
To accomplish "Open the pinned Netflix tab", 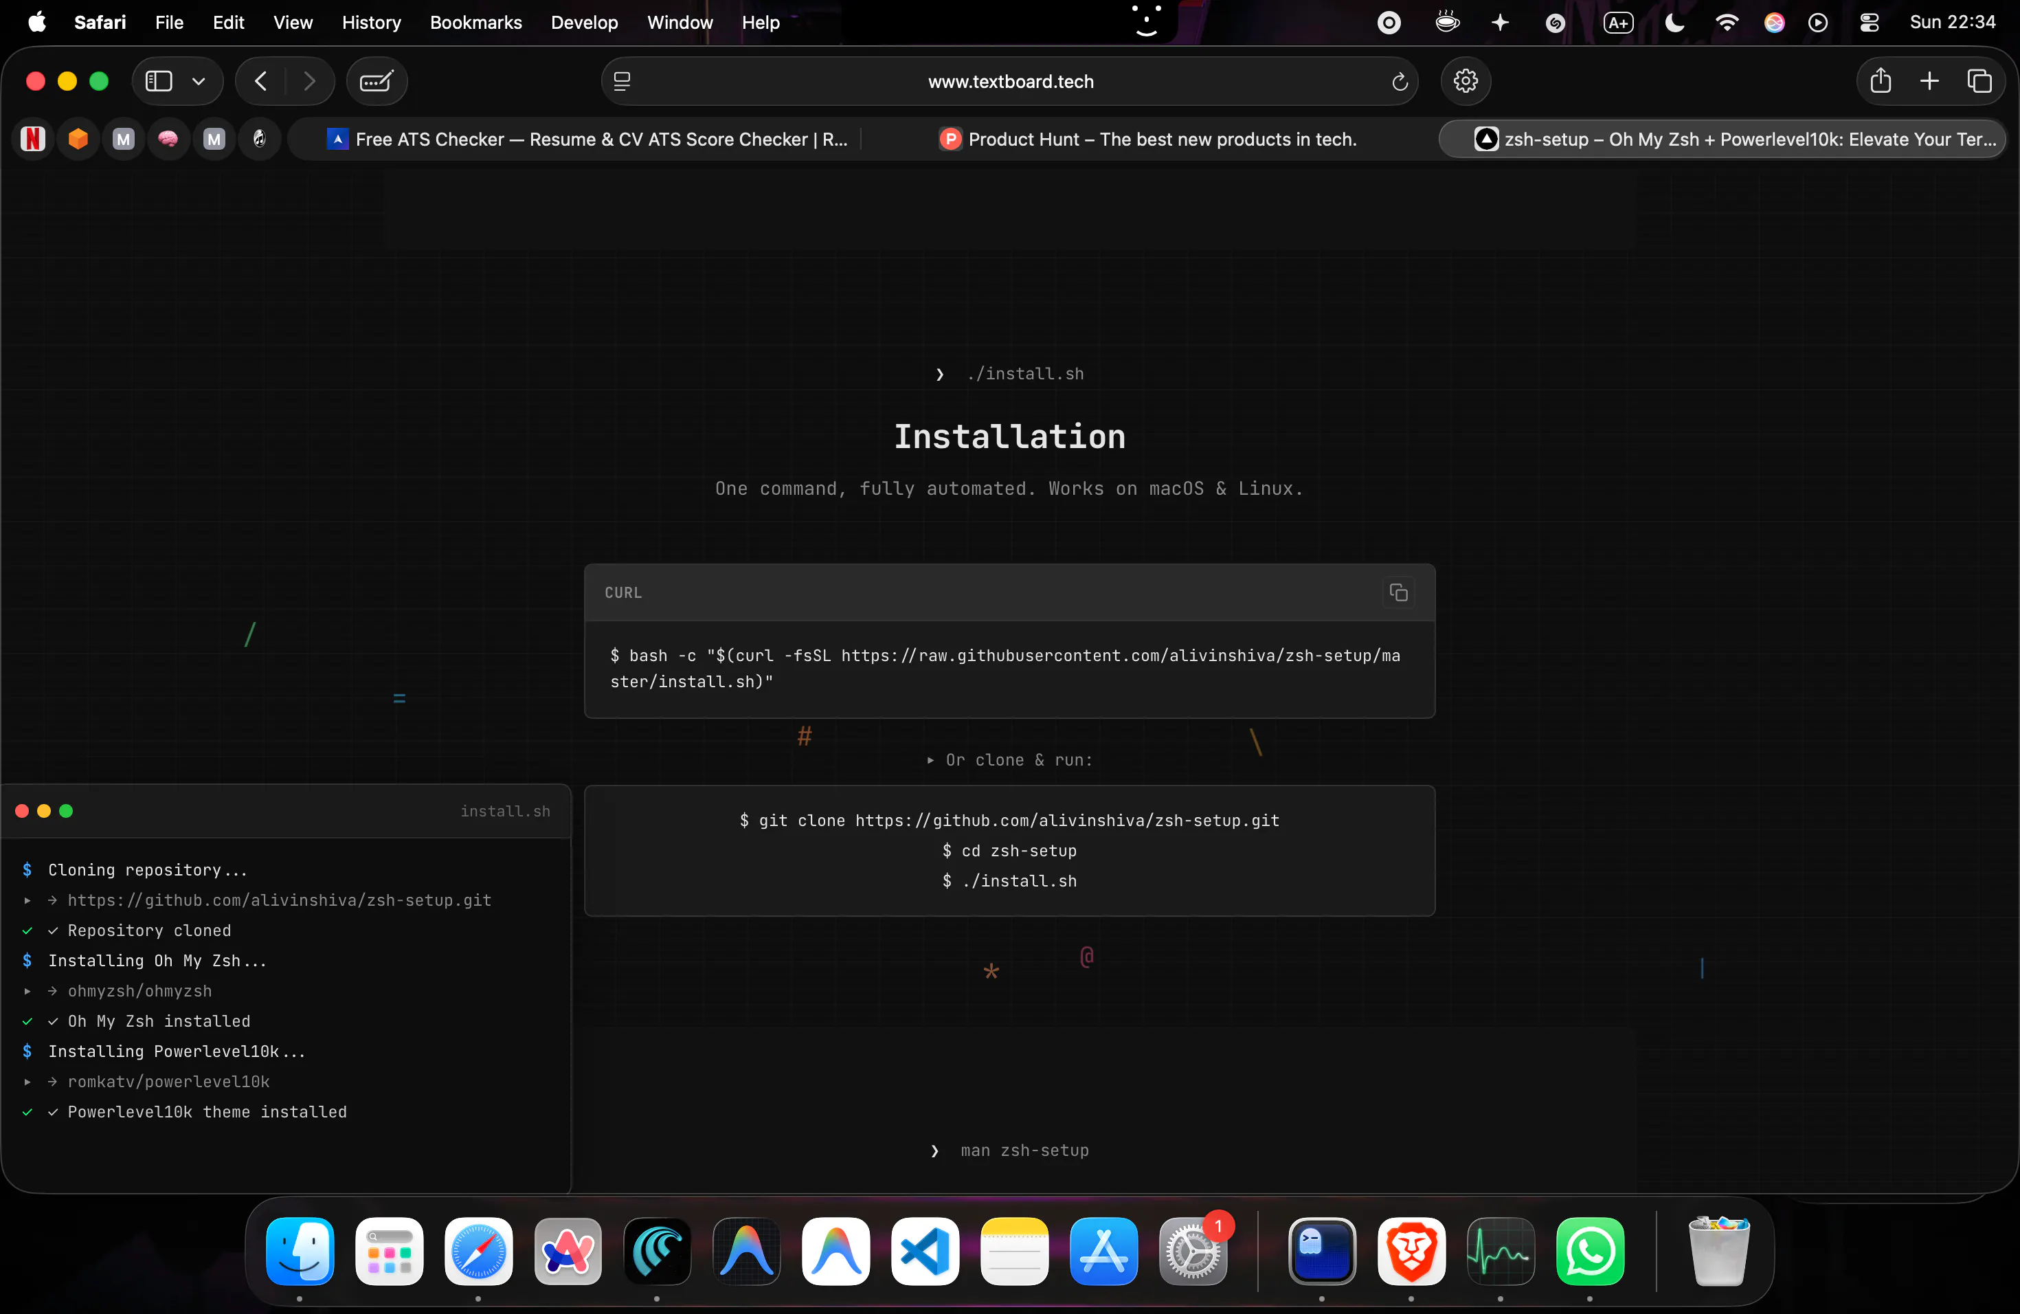I will pos(33,140).
